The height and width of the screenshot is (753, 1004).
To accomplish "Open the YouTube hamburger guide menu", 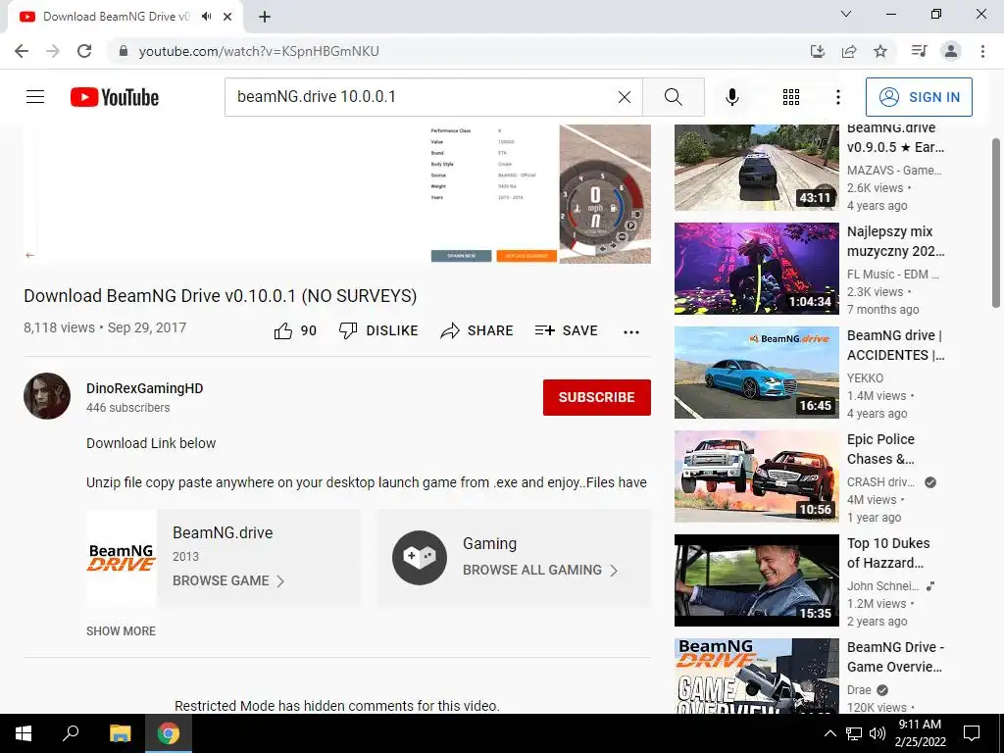I will tap(35, 97).
